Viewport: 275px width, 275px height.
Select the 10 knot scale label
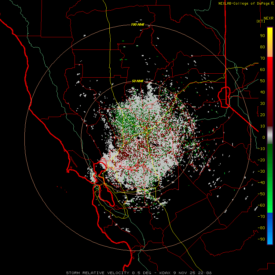click(262, 126)
